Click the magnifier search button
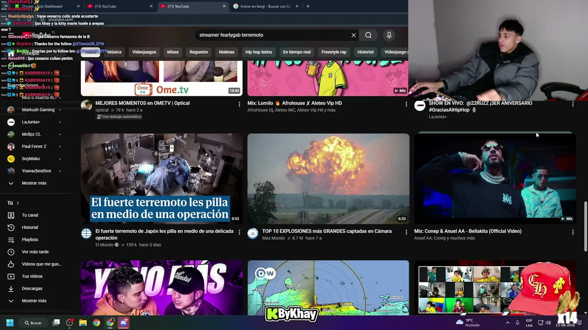 (368, 35)
